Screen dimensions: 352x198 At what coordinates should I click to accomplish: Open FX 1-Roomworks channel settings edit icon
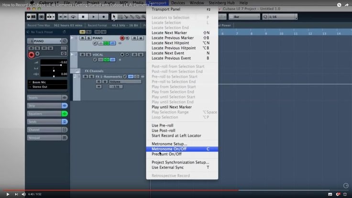click(125, 77)
